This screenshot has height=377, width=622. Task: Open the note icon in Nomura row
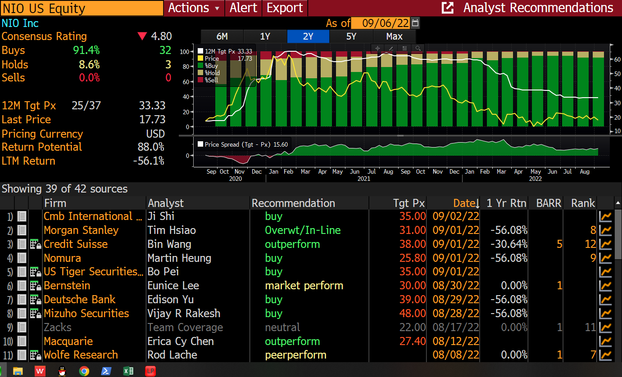22,258
